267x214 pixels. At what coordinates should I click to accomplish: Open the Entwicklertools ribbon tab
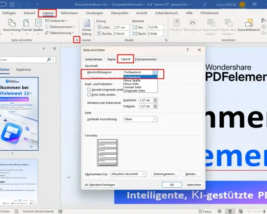pyautogui.click(x=166, y=13)
